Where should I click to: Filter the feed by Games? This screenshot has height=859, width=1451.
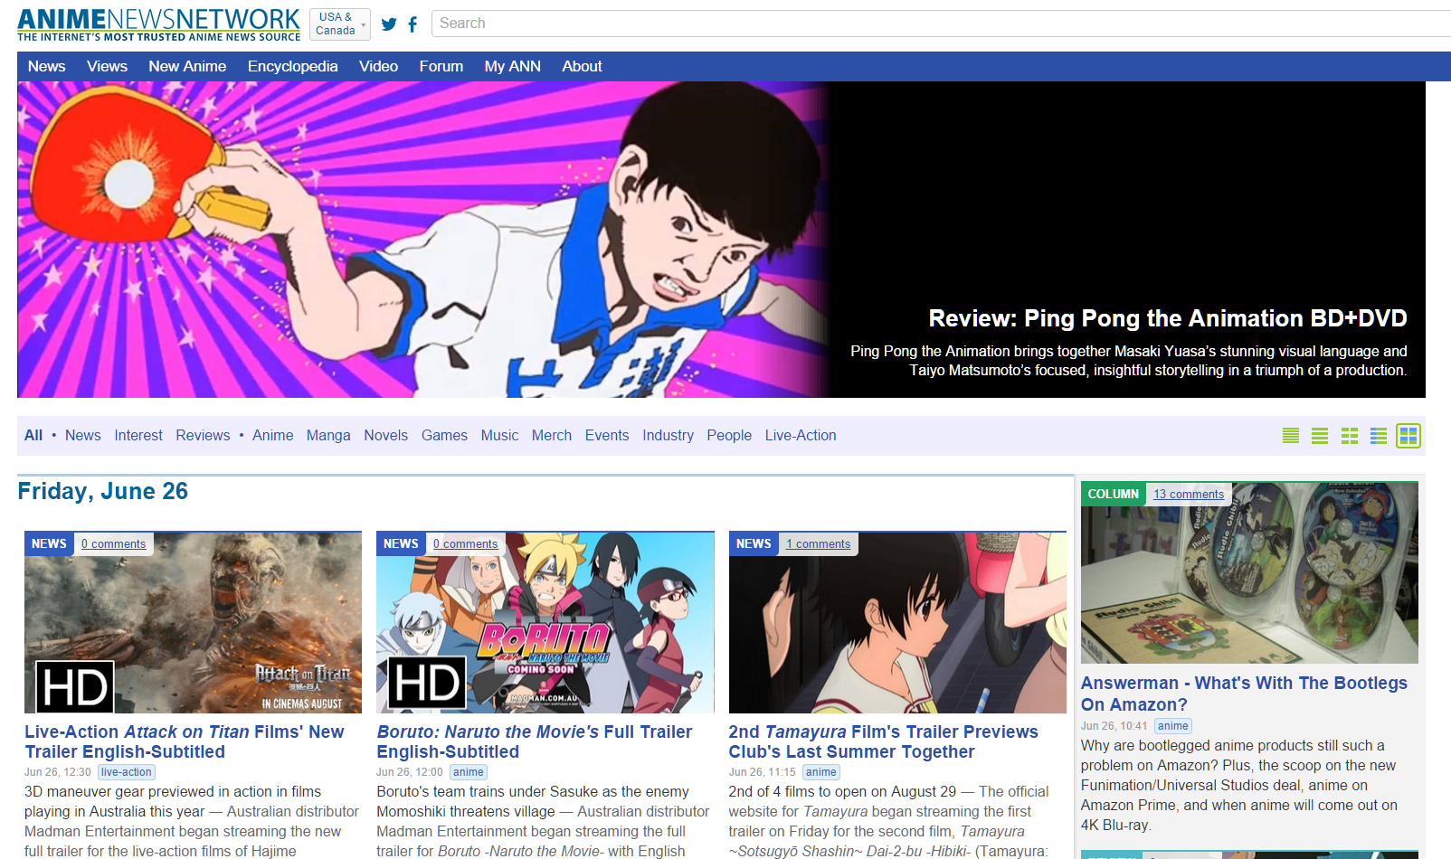(x=444, y=435)
